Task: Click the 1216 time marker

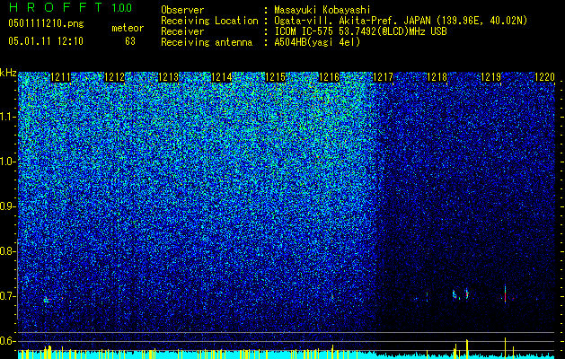Action: tap(330, 77)
